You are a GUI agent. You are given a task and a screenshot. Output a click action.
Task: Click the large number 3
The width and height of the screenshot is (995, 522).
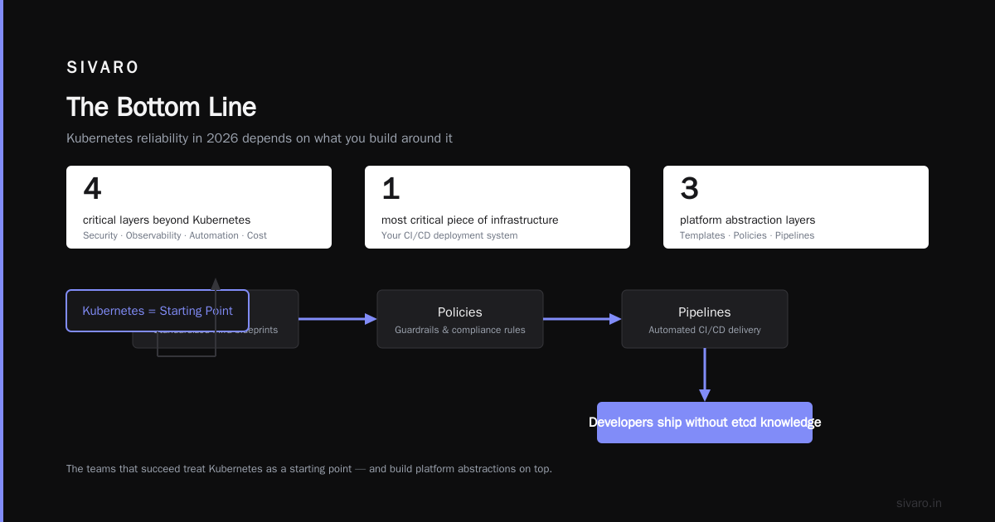tap(689, 189)
